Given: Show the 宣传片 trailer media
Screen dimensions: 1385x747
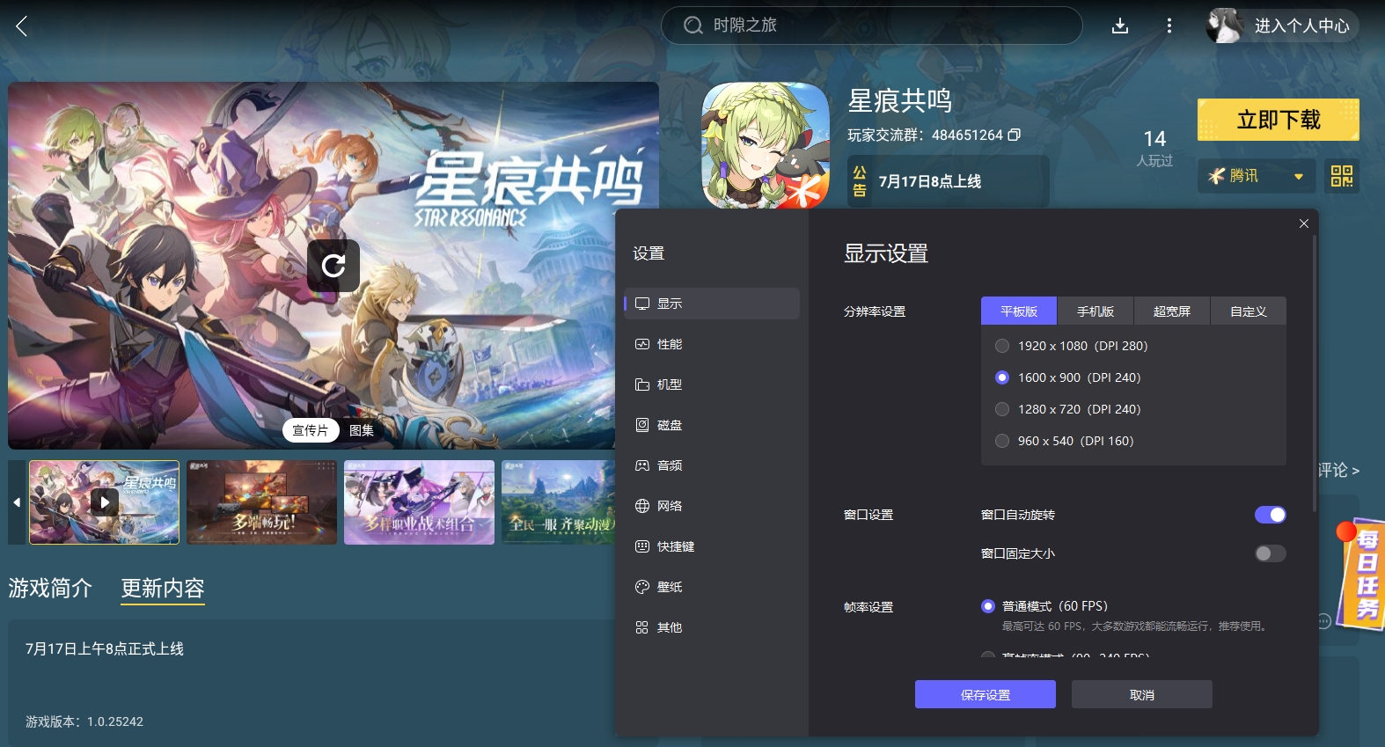Looking at the screenshot, I should 311,430.
